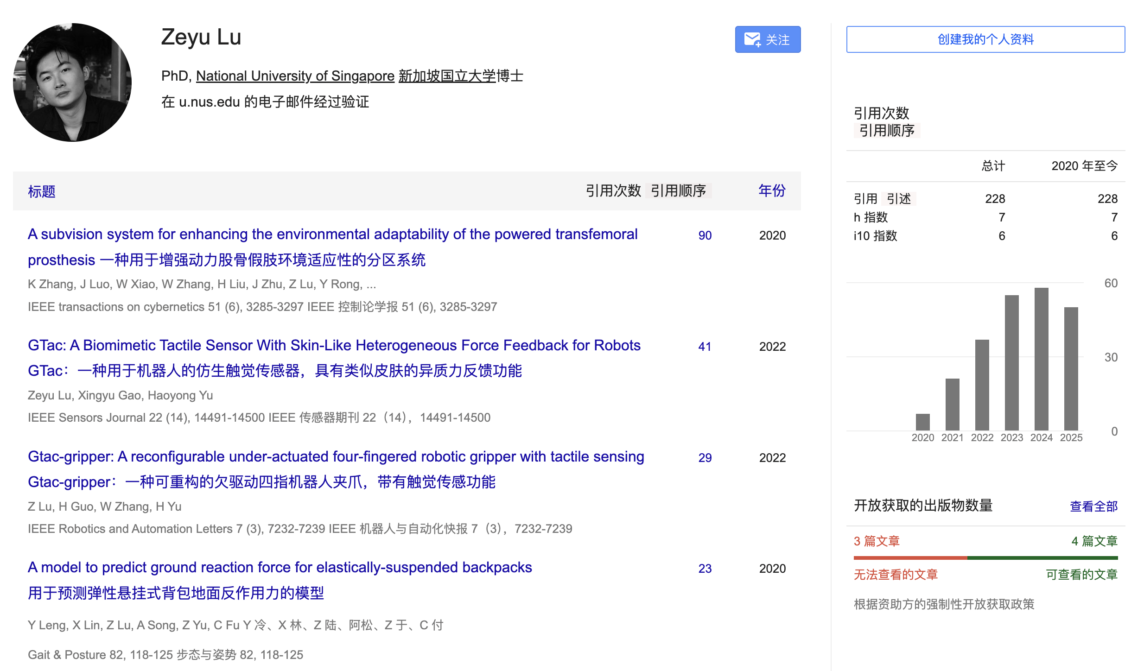Click citation count 41 of the GTac paper
This screenshot has height=671, width=1144.
point(704,346)
